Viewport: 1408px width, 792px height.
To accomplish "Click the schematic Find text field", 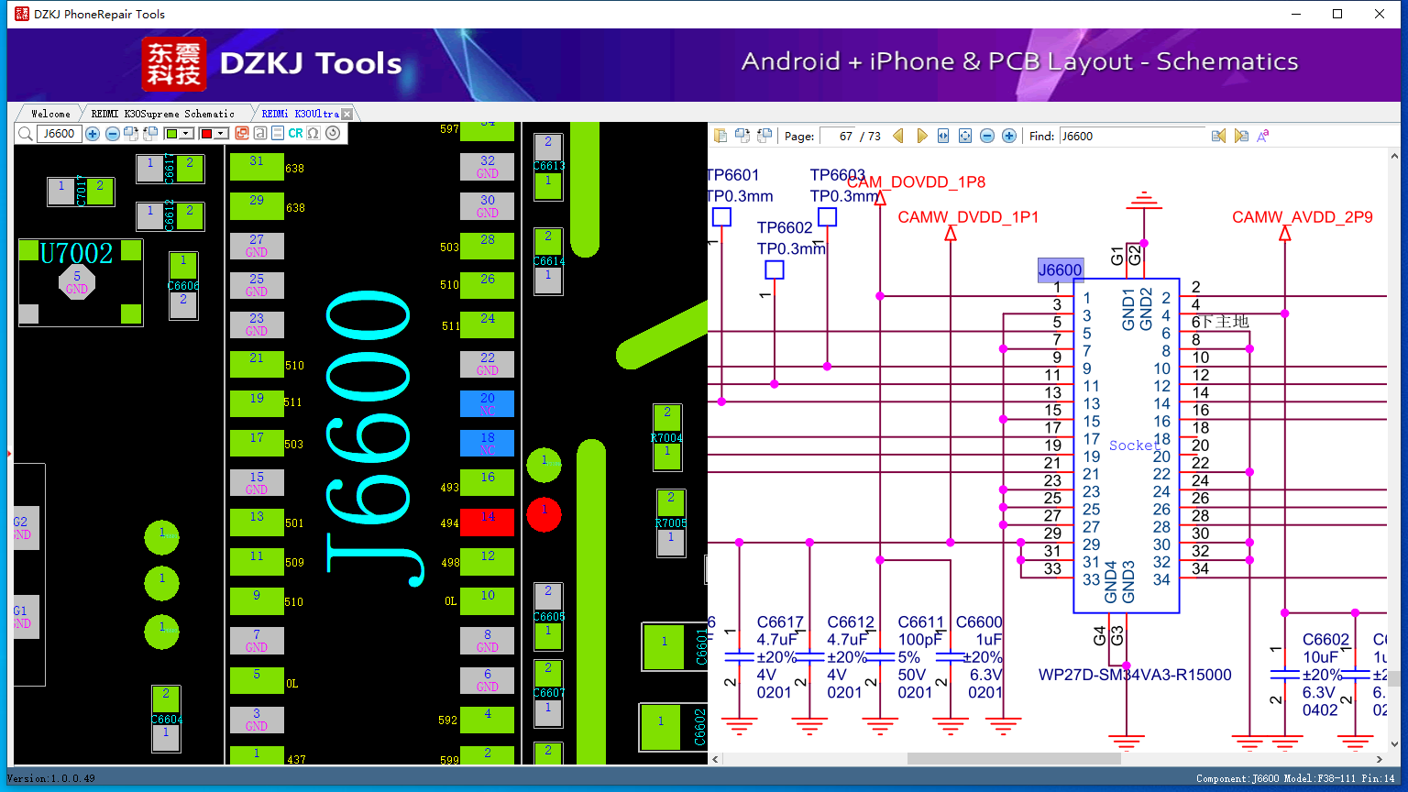I will [1132, 136].
